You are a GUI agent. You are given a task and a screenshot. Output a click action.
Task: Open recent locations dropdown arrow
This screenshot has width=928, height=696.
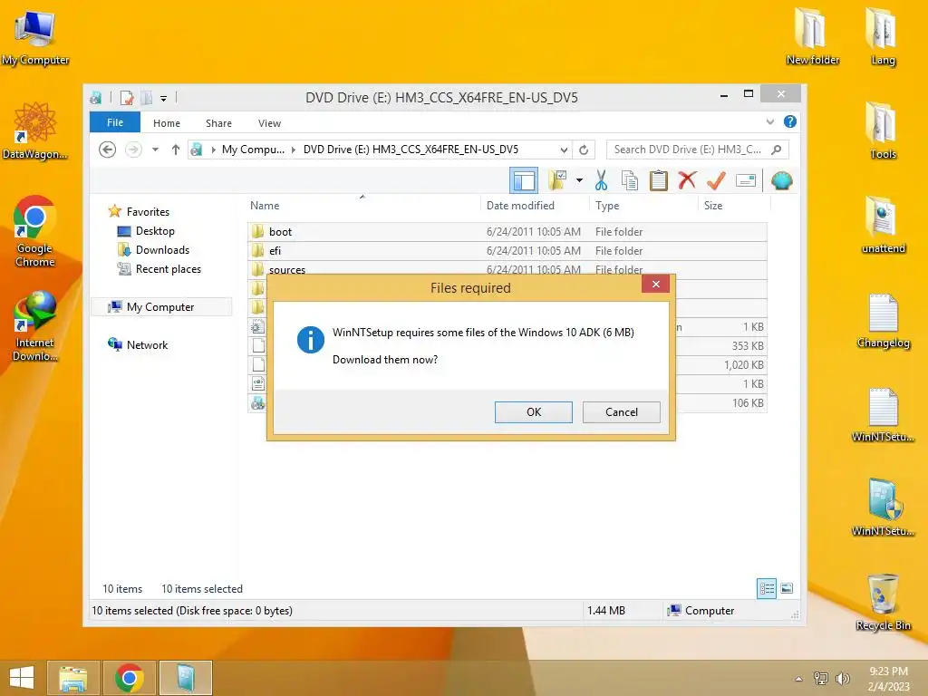point(155,150)
